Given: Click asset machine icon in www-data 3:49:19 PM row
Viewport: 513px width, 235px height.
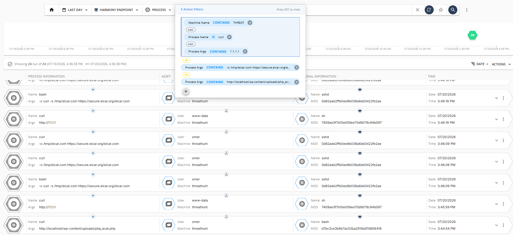Looking at the screenshot, I should [x=169, y=119].
